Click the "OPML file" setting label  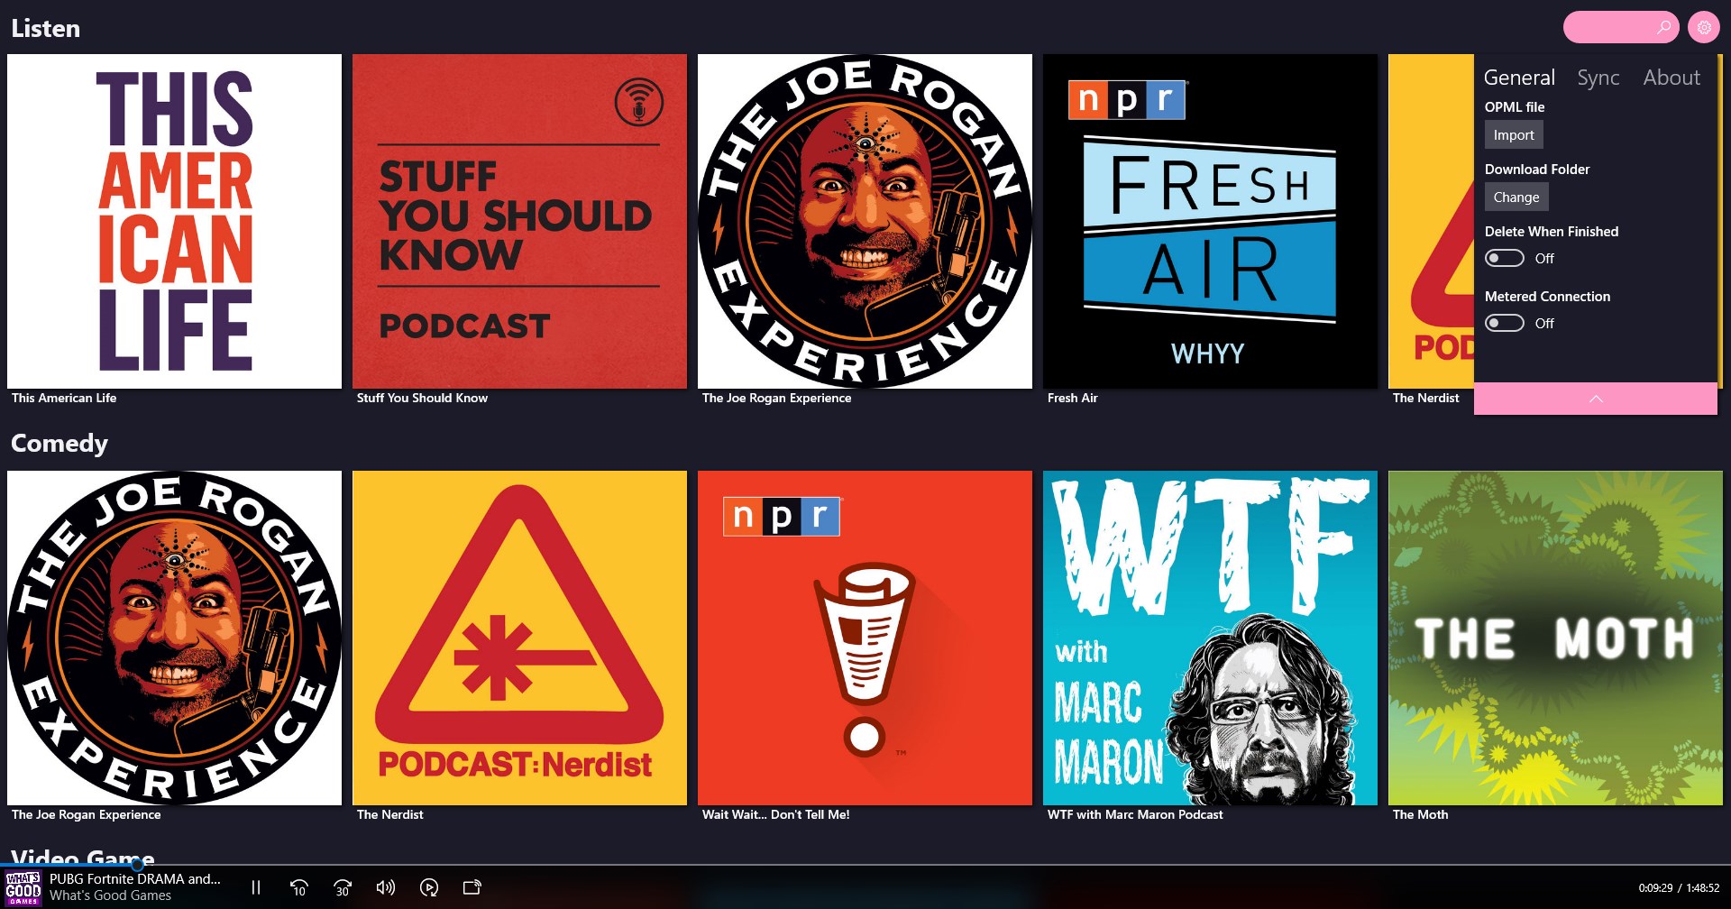(1515, 107)
